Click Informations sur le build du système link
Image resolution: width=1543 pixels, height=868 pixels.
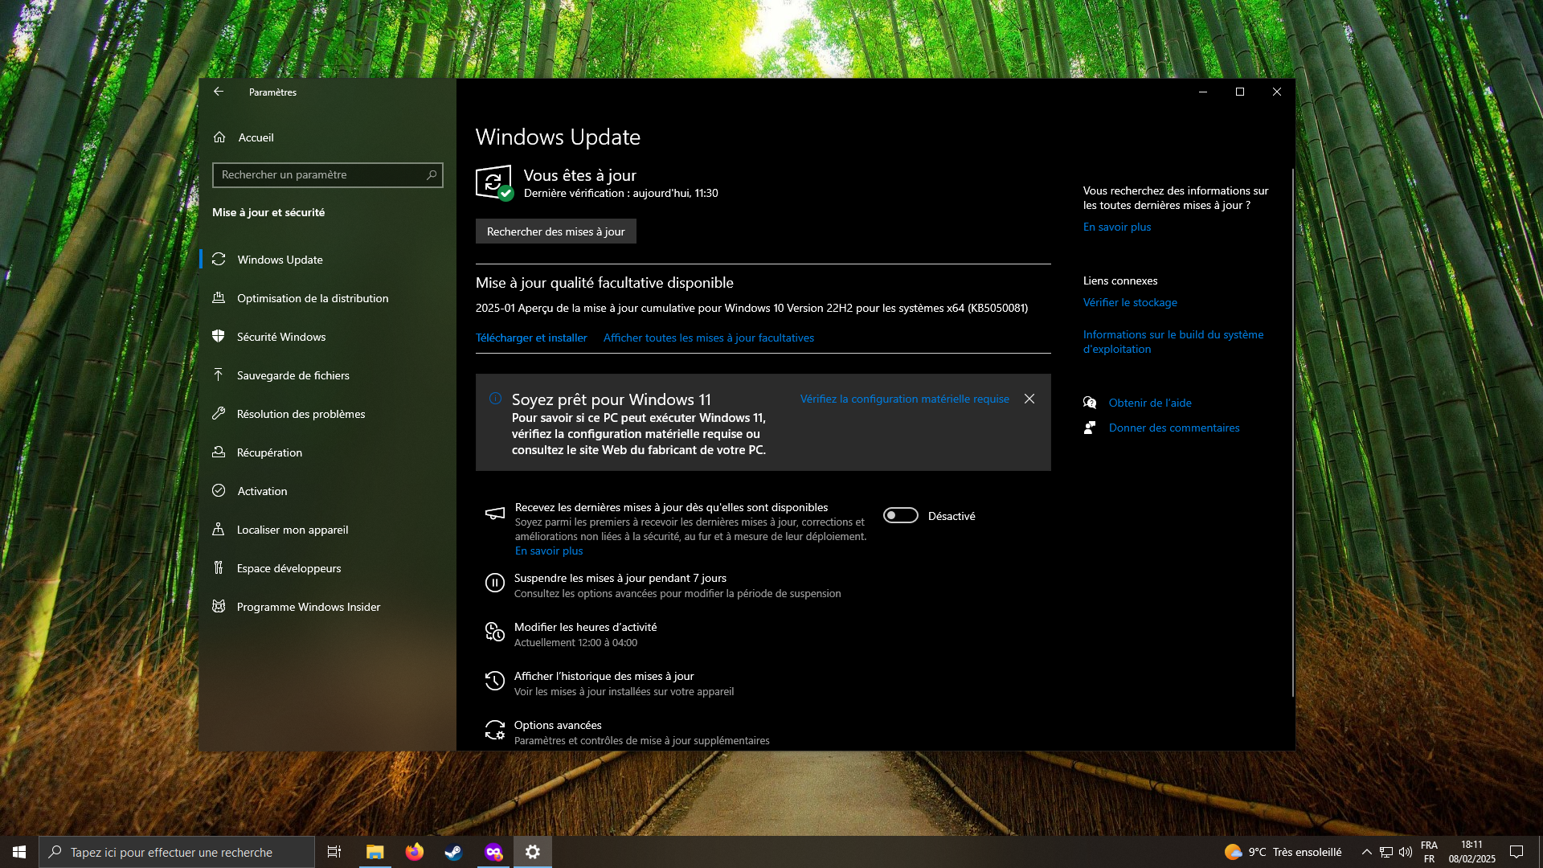[1173, 342]
